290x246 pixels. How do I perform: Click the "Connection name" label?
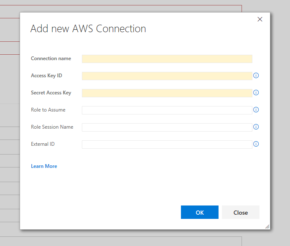tap(51, 58)
